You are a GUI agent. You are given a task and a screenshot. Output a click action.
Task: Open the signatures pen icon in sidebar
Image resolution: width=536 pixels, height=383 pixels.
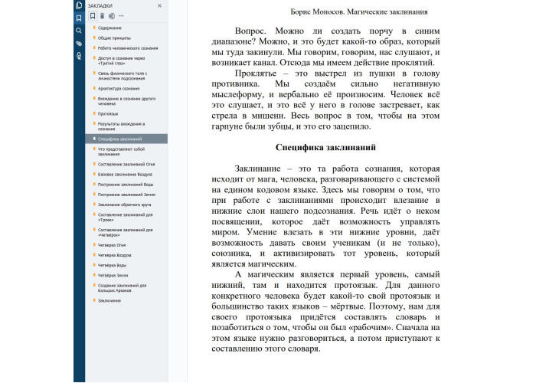pos(79,56)
